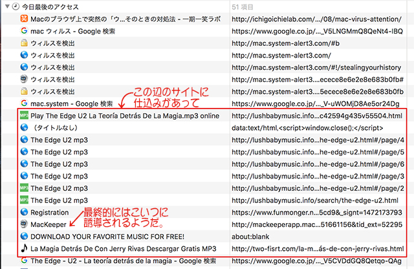Select Macのブラウザ上で突然の history entry title
This screenshot has width=414, height=269.
(125, 19)
